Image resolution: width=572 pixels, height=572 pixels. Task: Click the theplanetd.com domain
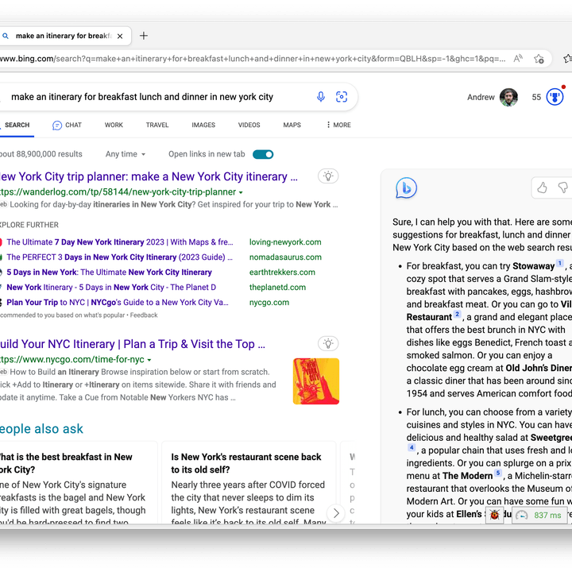click(277, 288)
